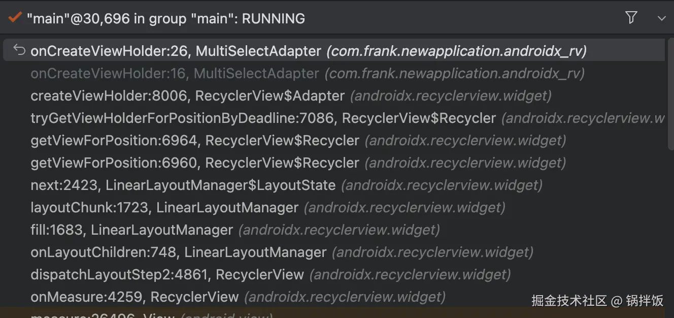Select the tryGetViewHolderForPositionByDeadline:7086 frame
The height and width of the screenshot is (318, 674).
(x=263, y=118)
